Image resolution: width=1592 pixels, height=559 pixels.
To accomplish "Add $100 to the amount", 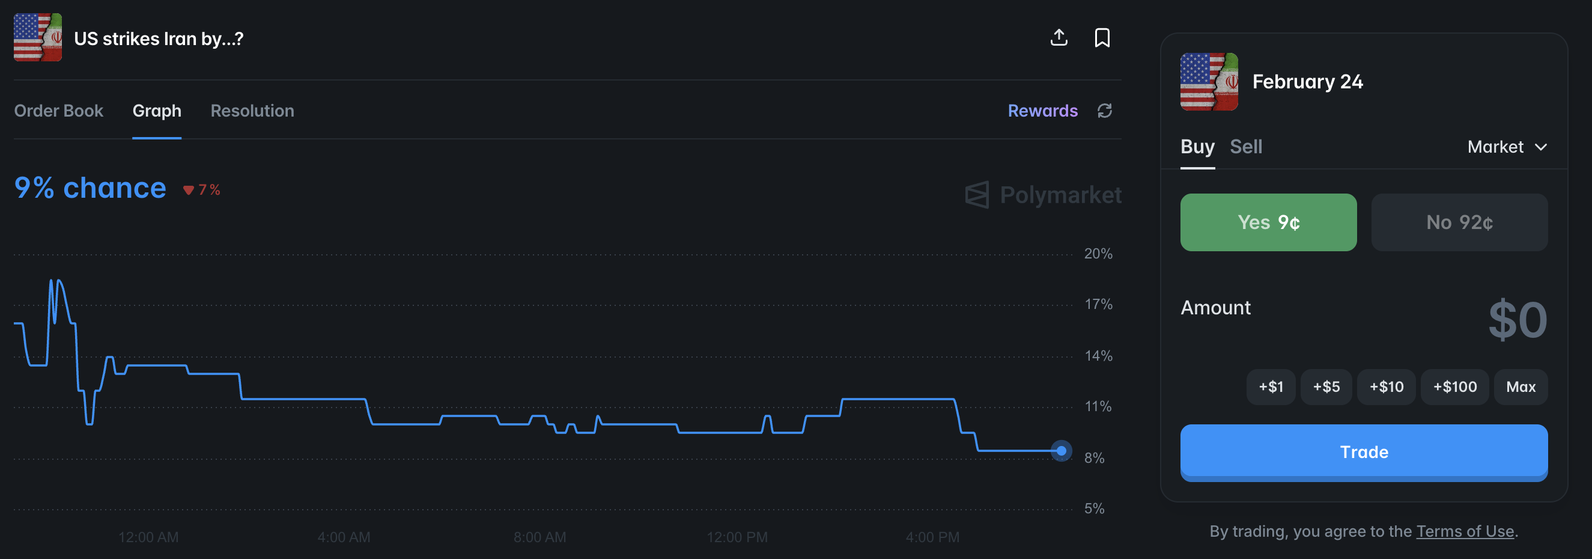I will [1454, 387].
